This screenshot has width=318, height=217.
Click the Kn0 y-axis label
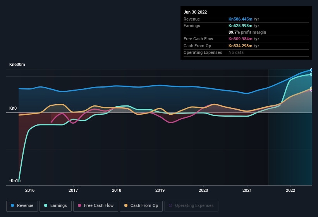pos(13,108)
